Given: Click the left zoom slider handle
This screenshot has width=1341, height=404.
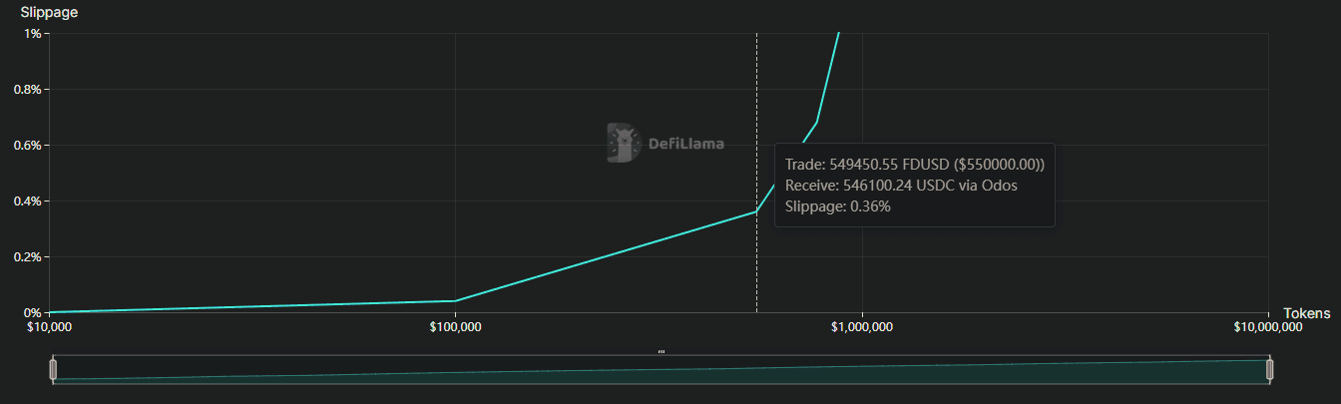Looking at the screenshot, I should coord(54,370).
